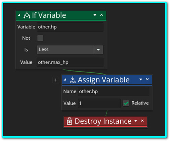Add a new action with the plus button
Viewport: 170px width, 141px height.
pos(56,80)
